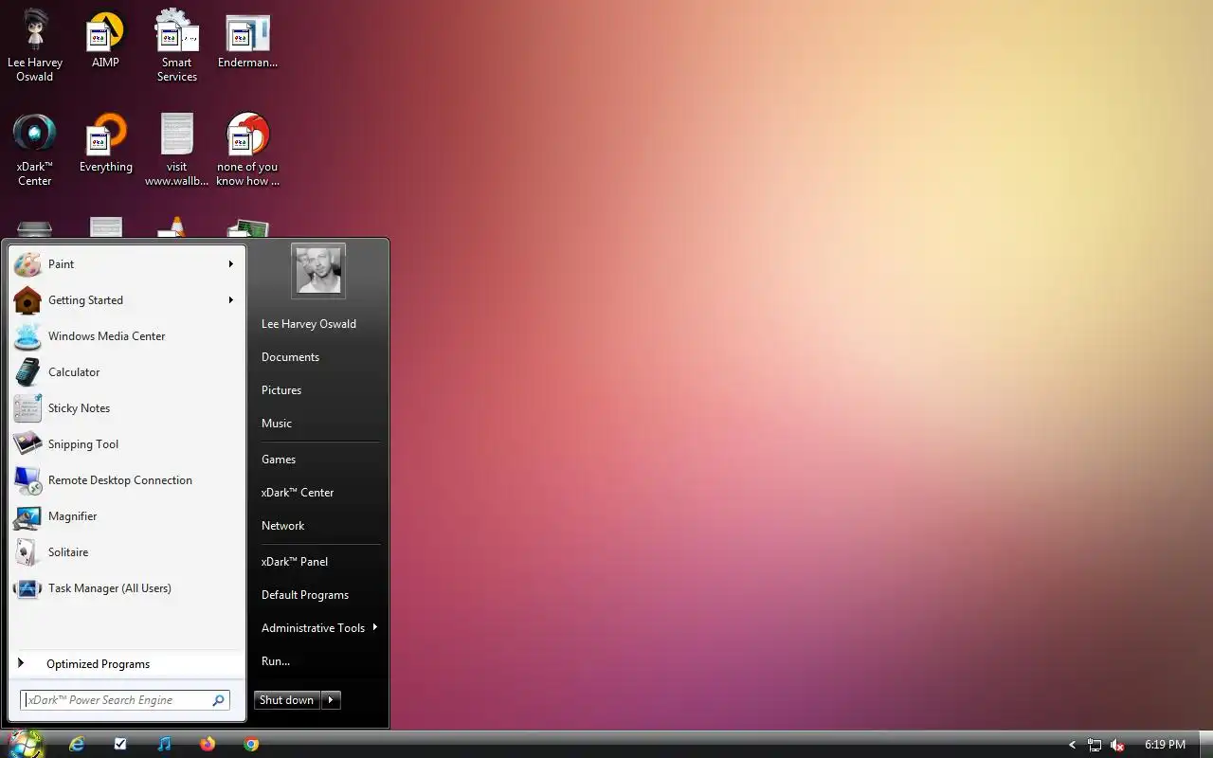
Task: Click the 6:19 PM clock
Action: coord(1165,745)
